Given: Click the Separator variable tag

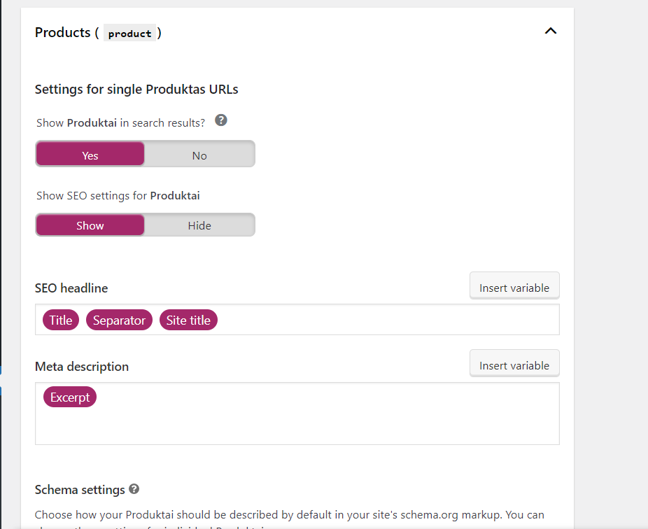Looking at the screenshot, I should [x=119, y=320].
